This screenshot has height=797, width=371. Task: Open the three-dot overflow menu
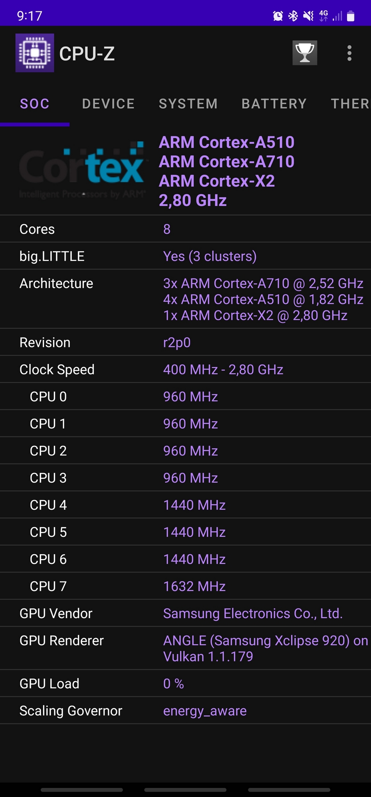point(349,53)
